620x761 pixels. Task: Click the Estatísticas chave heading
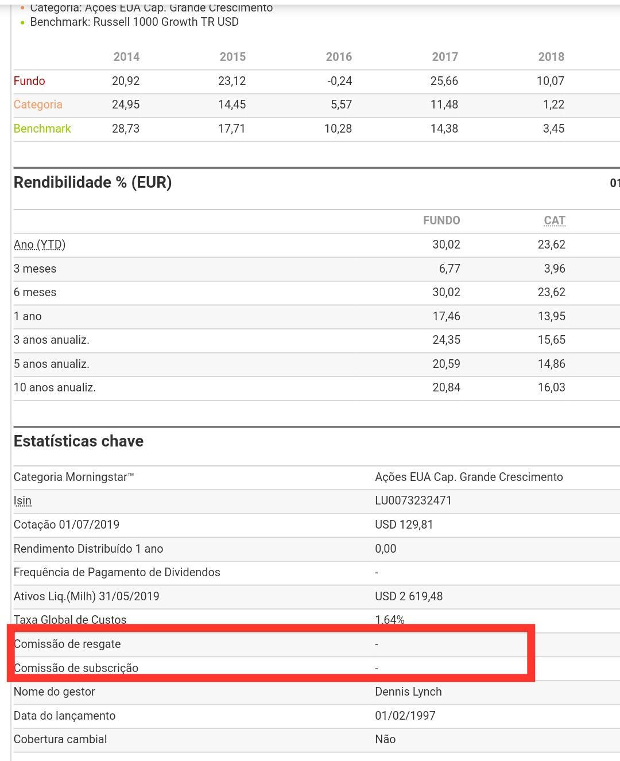point(79,441)
